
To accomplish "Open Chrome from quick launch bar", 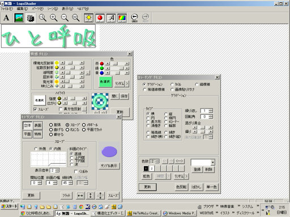I will (x=82, y=207).
